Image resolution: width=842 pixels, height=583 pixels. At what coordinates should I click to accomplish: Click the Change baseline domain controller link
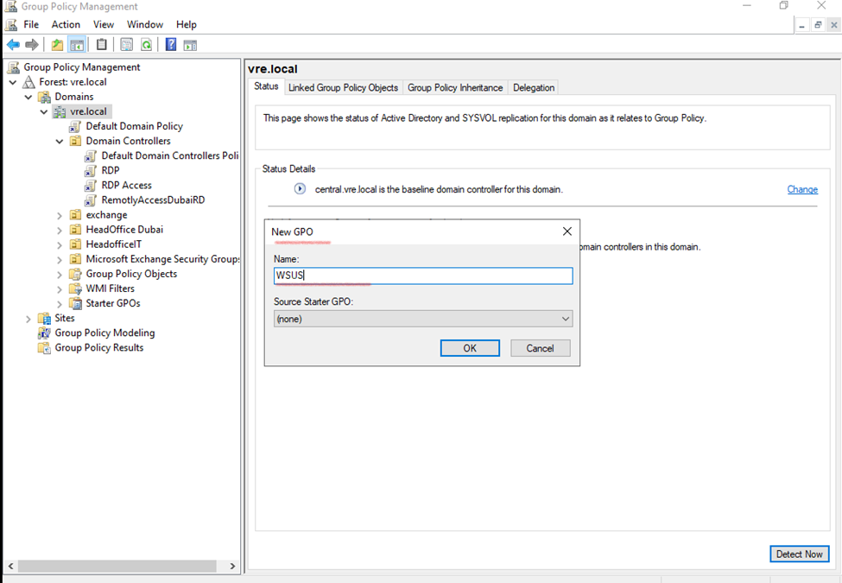(801, 189)
